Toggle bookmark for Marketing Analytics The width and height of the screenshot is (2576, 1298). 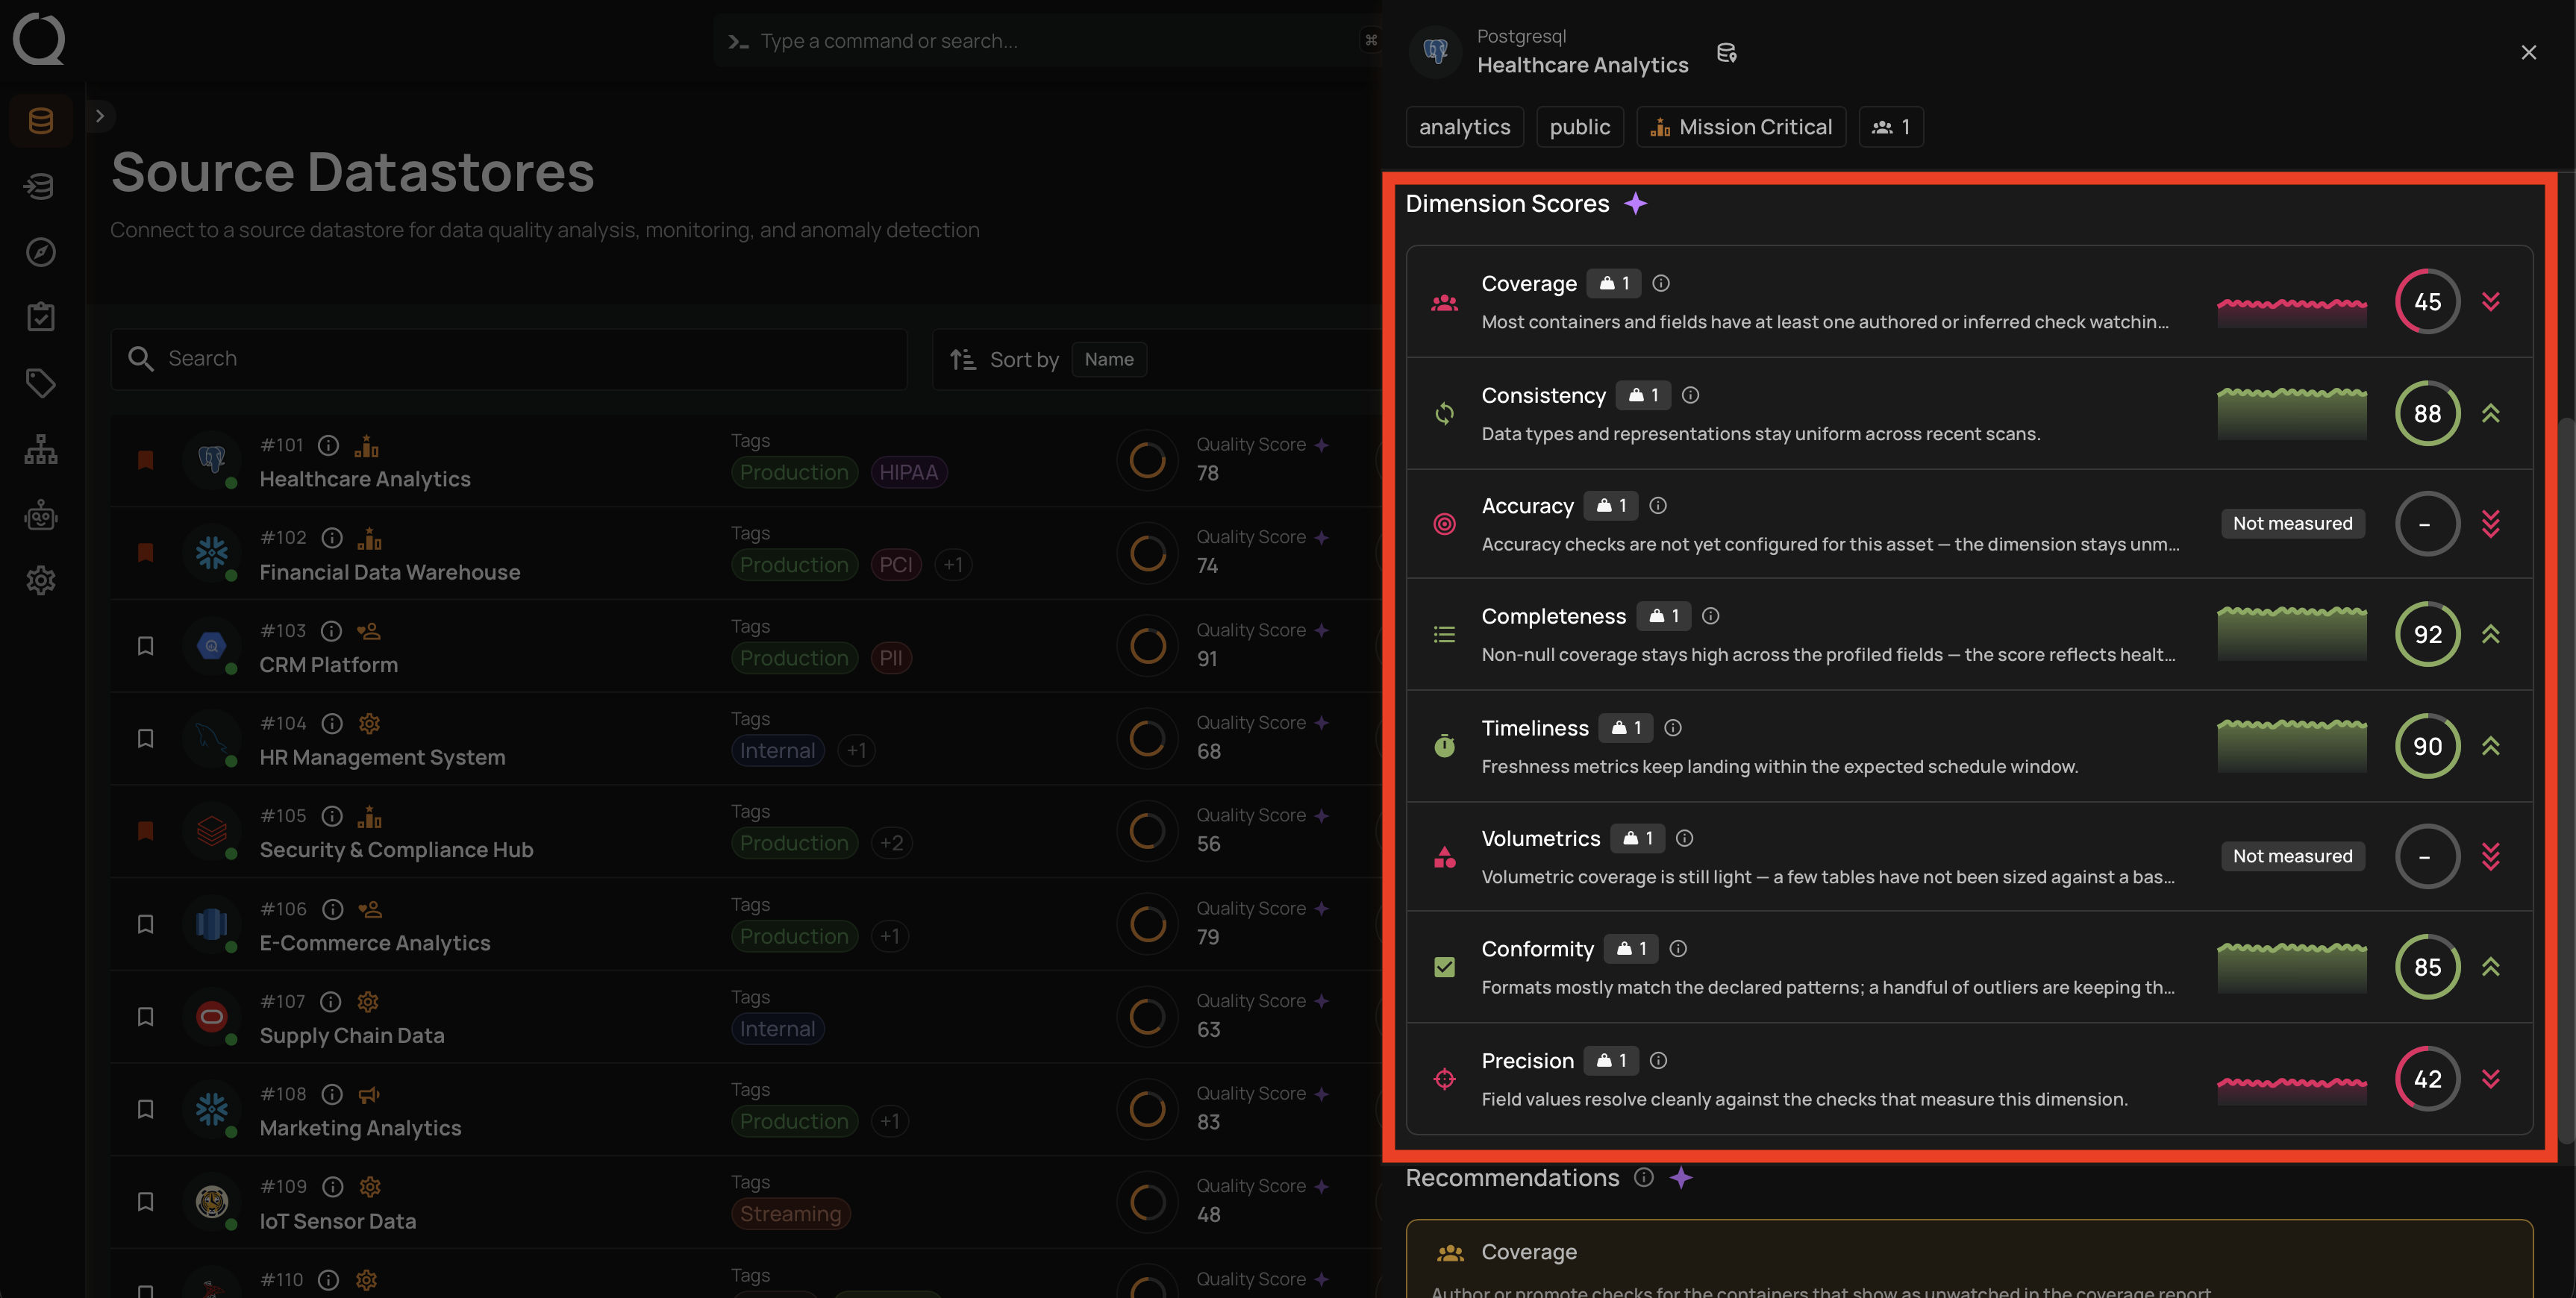146,1109
